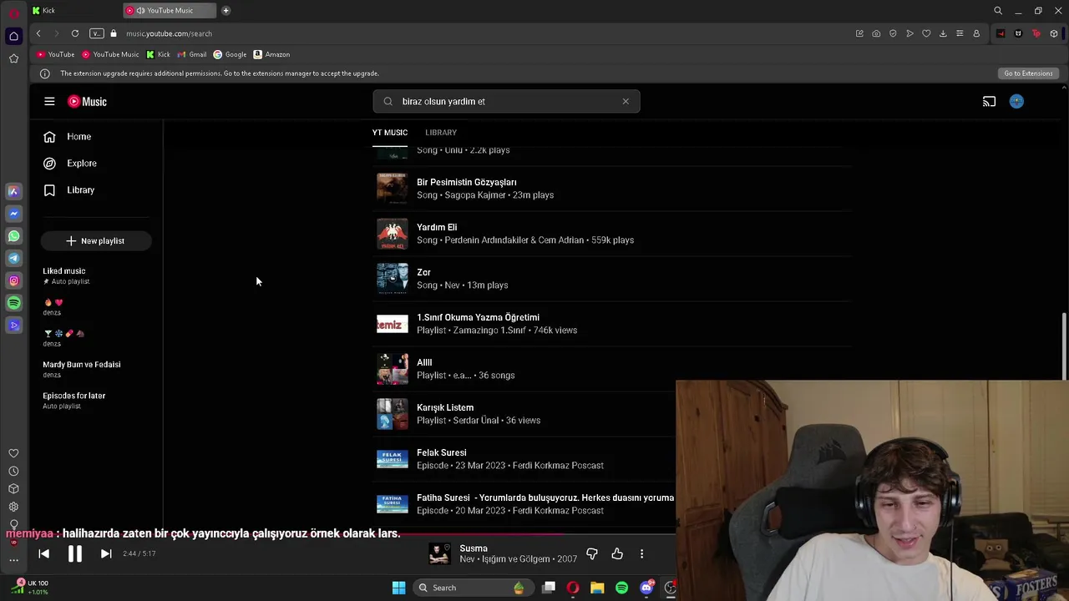Open browser downloads icon

click(943, 33)
